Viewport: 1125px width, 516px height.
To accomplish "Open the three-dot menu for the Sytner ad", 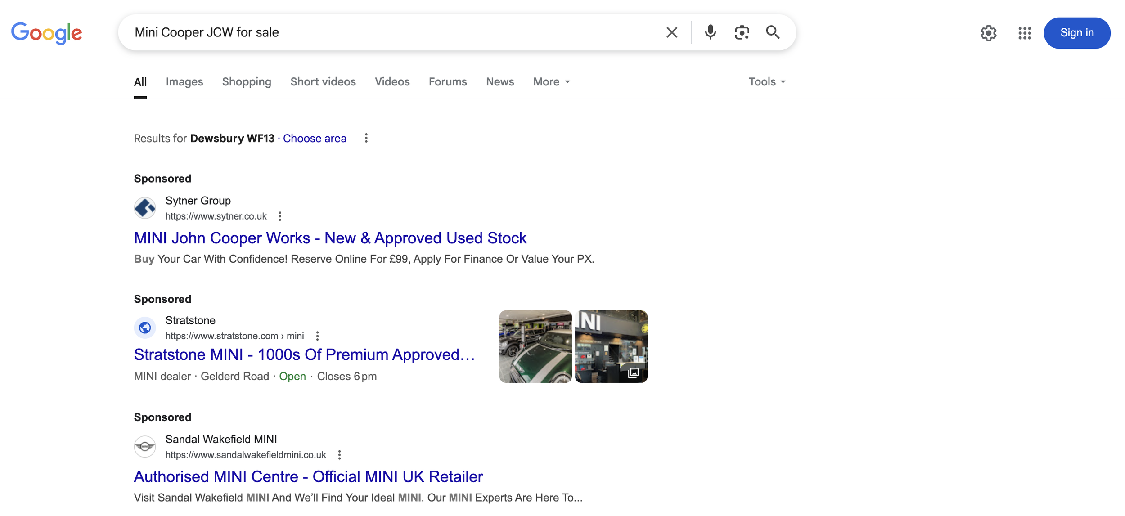I will [280, 216].
